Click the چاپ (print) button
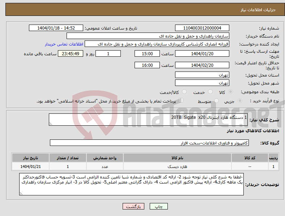Viewport: 285px width, 216px height. tap(158, 206)
